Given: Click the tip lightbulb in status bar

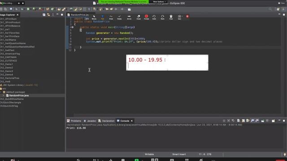Looking at the screenshot, I should point(285,154).
